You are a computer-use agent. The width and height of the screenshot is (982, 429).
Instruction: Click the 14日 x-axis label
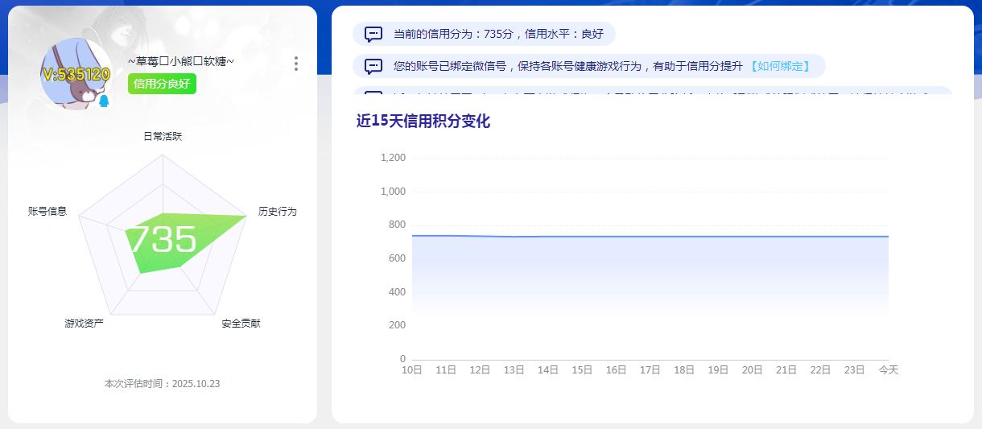coord(548,369)
